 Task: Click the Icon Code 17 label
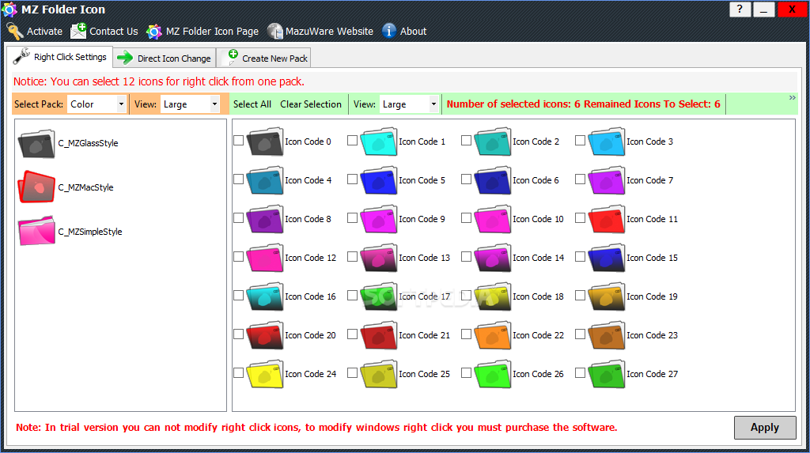pyautogui.click(x=425, y=296)
